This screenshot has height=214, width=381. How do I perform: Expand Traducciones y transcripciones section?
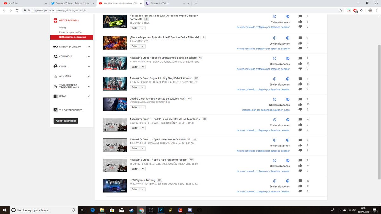[x=89, y=86]
